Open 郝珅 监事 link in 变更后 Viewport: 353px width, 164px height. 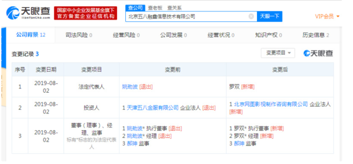(x=239, y=144)
